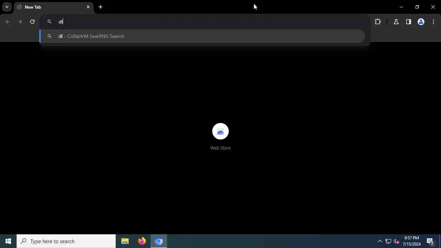Viewport: 441px width, 248px height.
Task: Click the Chrome taskbar icon
Action: tap(159, 241)
